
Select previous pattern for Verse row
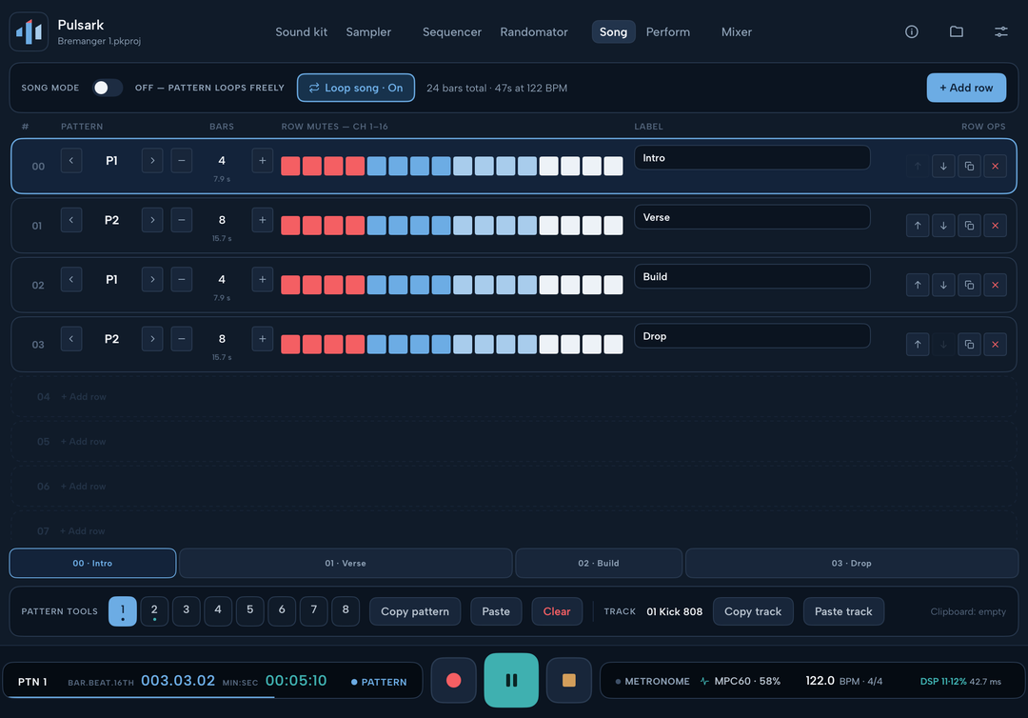(71, 220)
